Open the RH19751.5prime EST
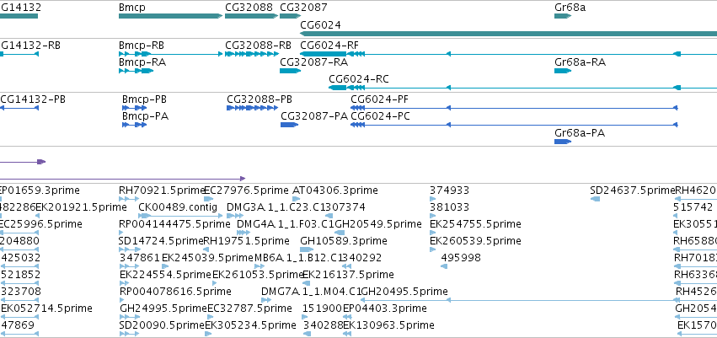Image resolution: width=717 pixels, height=338 pixels. (247, 241)
